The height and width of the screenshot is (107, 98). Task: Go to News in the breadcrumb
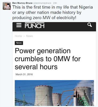[29, 36]
